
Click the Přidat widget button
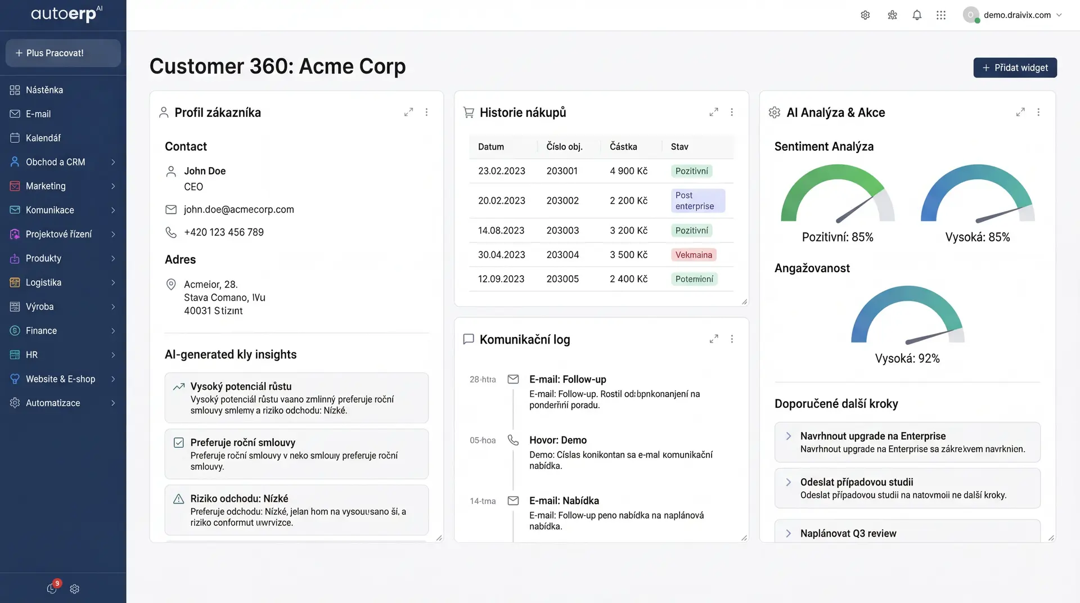1015,67
